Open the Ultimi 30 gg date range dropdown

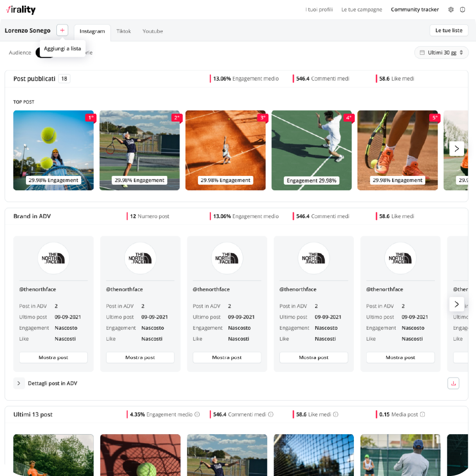coord(441,52)
